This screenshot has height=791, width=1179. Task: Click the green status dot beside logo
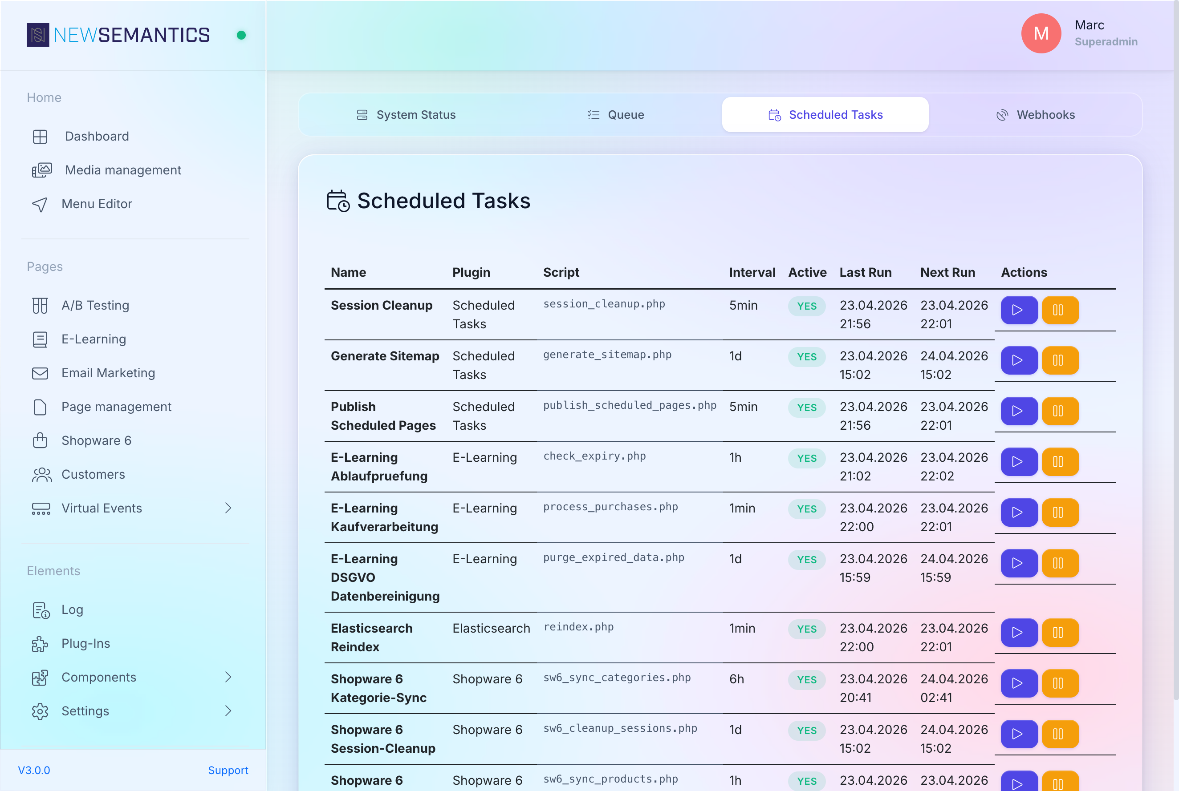(241, 35)
